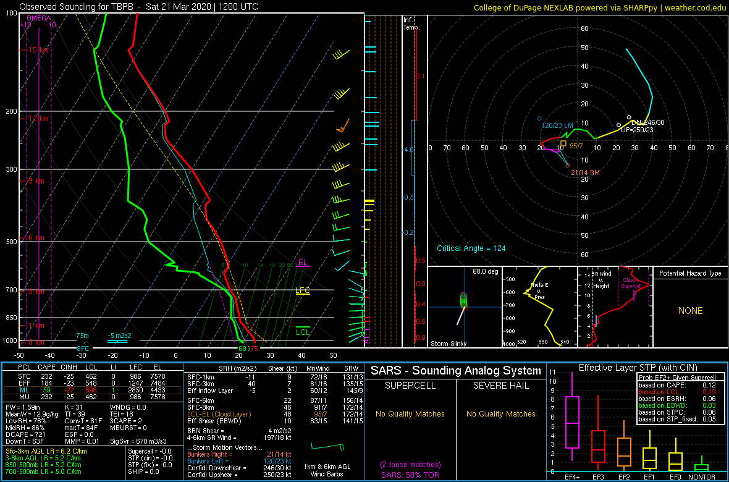Select the '6 km' height marker
This screenshot has width=729, height=482.
tap(36, 238)
